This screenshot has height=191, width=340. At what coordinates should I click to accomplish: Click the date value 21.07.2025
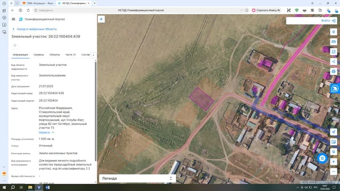[46, 86]
